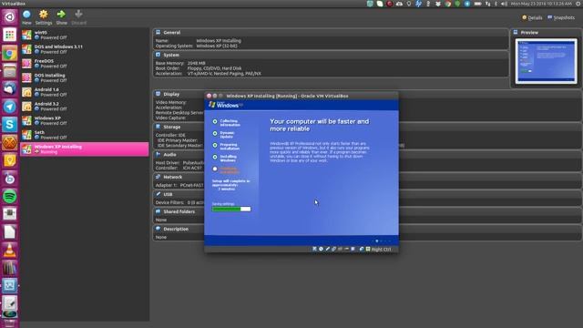Click the Right Ctrl host key indicator
The image size is (583, 328).
[x=381, y=249]
